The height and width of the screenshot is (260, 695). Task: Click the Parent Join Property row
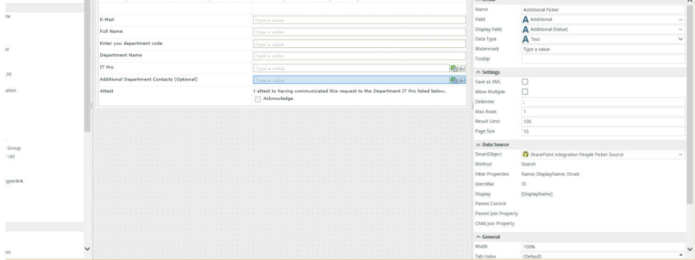coord(580,213)
